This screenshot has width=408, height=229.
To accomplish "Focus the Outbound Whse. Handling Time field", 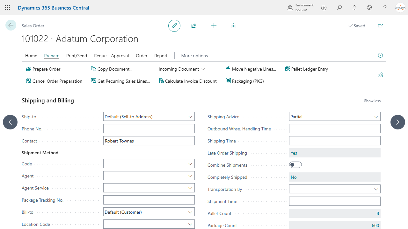I will (x=335, y=129).
